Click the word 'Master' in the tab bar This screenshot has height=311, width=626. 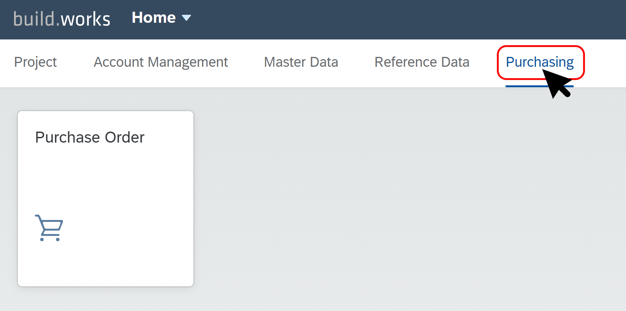(x=285, y=62)
